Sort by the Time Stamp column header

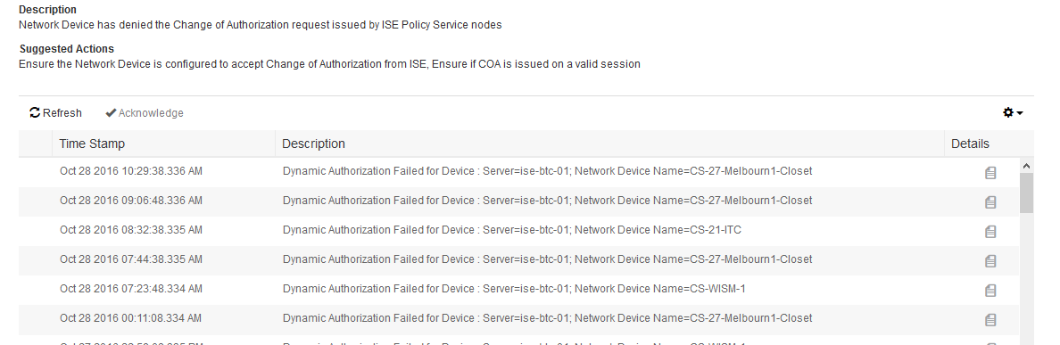pos(92,144)
